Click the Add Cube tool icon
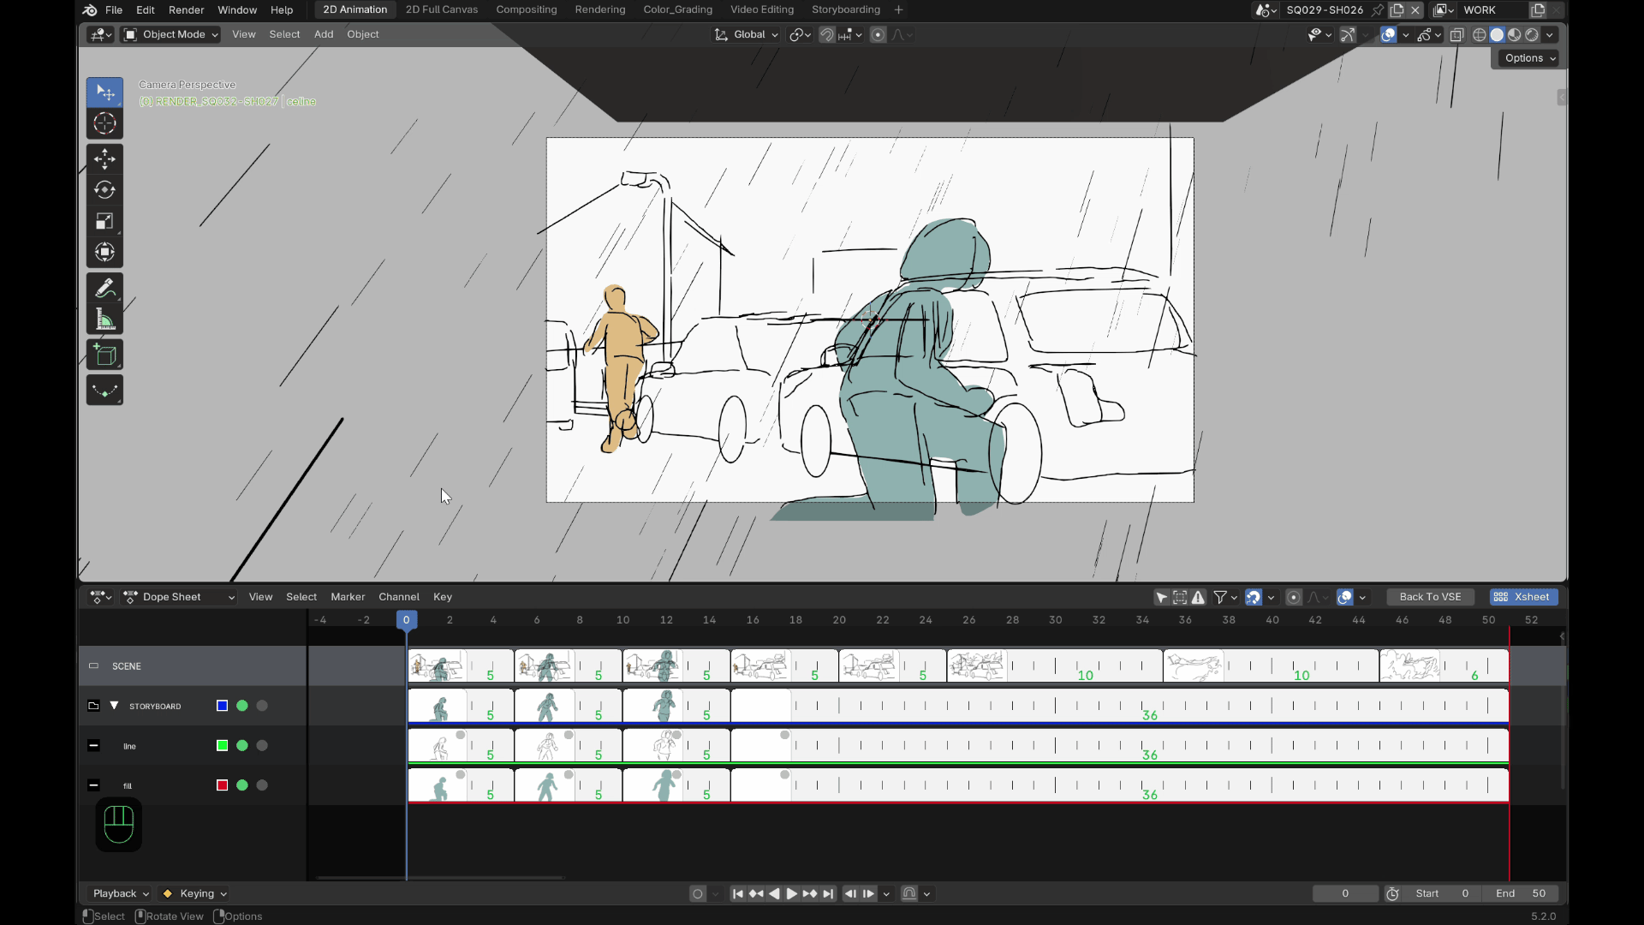This screenshot has height=925, width=1644. 104,355
